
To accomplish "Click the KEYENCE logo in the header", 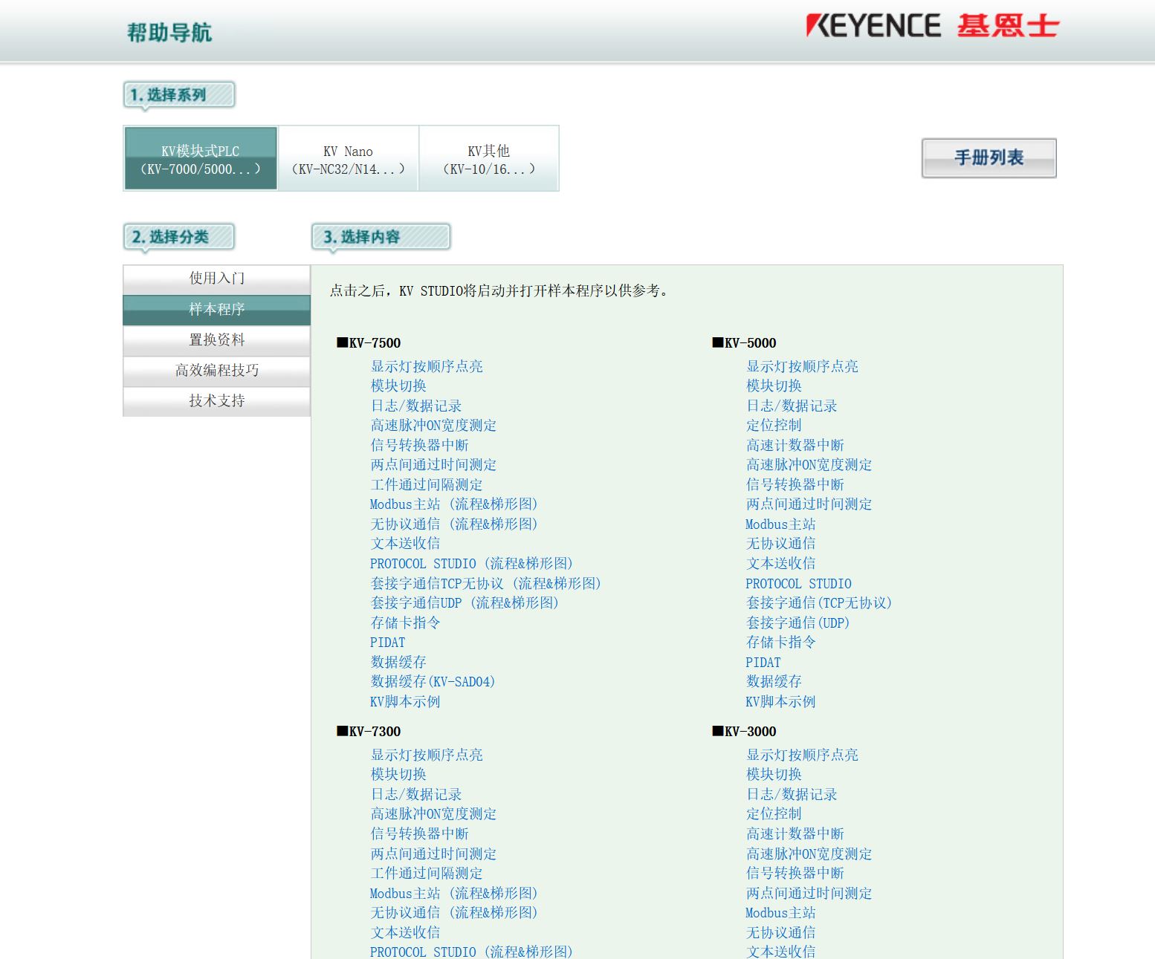I will coord(932,26).
